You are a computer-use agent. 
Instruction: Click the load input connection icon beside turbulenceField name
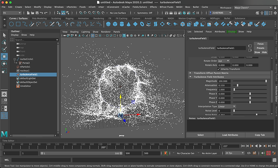click(x=250, y=46)
